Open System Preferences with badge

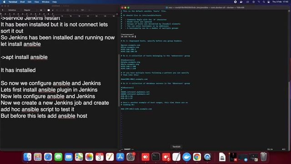[130, 157]
